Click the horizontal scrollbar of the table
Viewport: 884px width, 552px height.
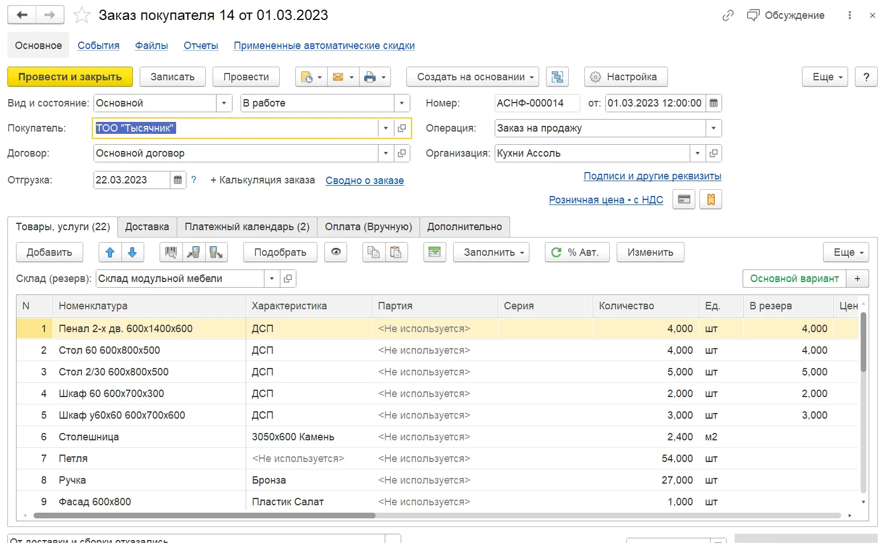coord(205,516)
